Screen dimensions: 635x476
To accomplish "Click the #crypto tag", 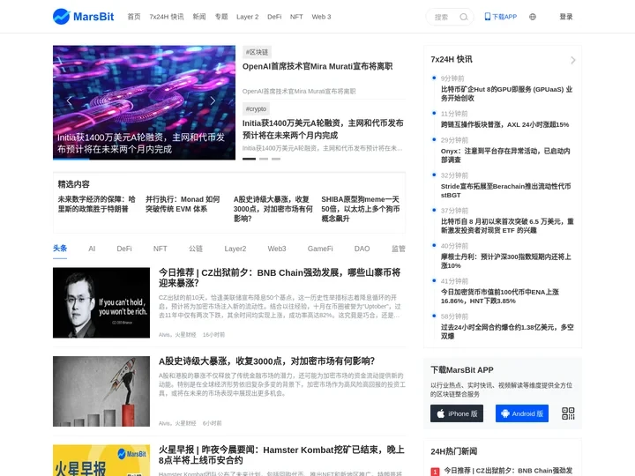I will point(256,109).
